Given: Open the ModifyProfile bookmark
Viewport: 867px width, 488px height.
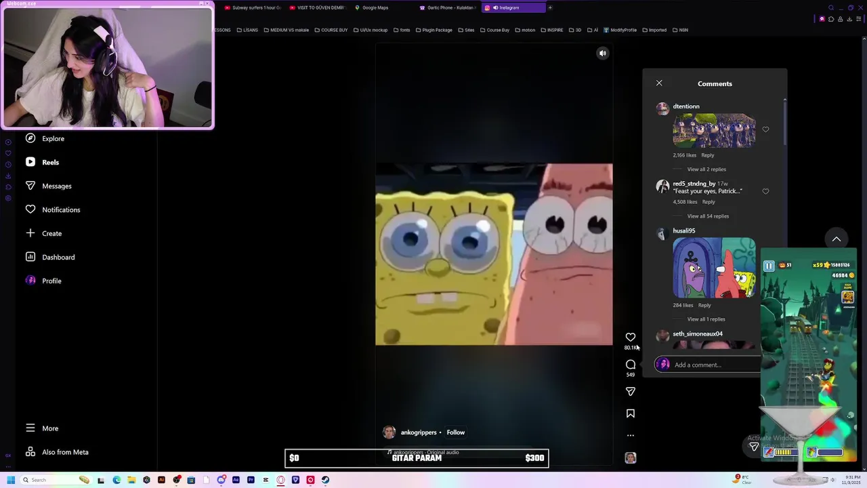Looking at the screenshot, I should click(x=620, y=30).
